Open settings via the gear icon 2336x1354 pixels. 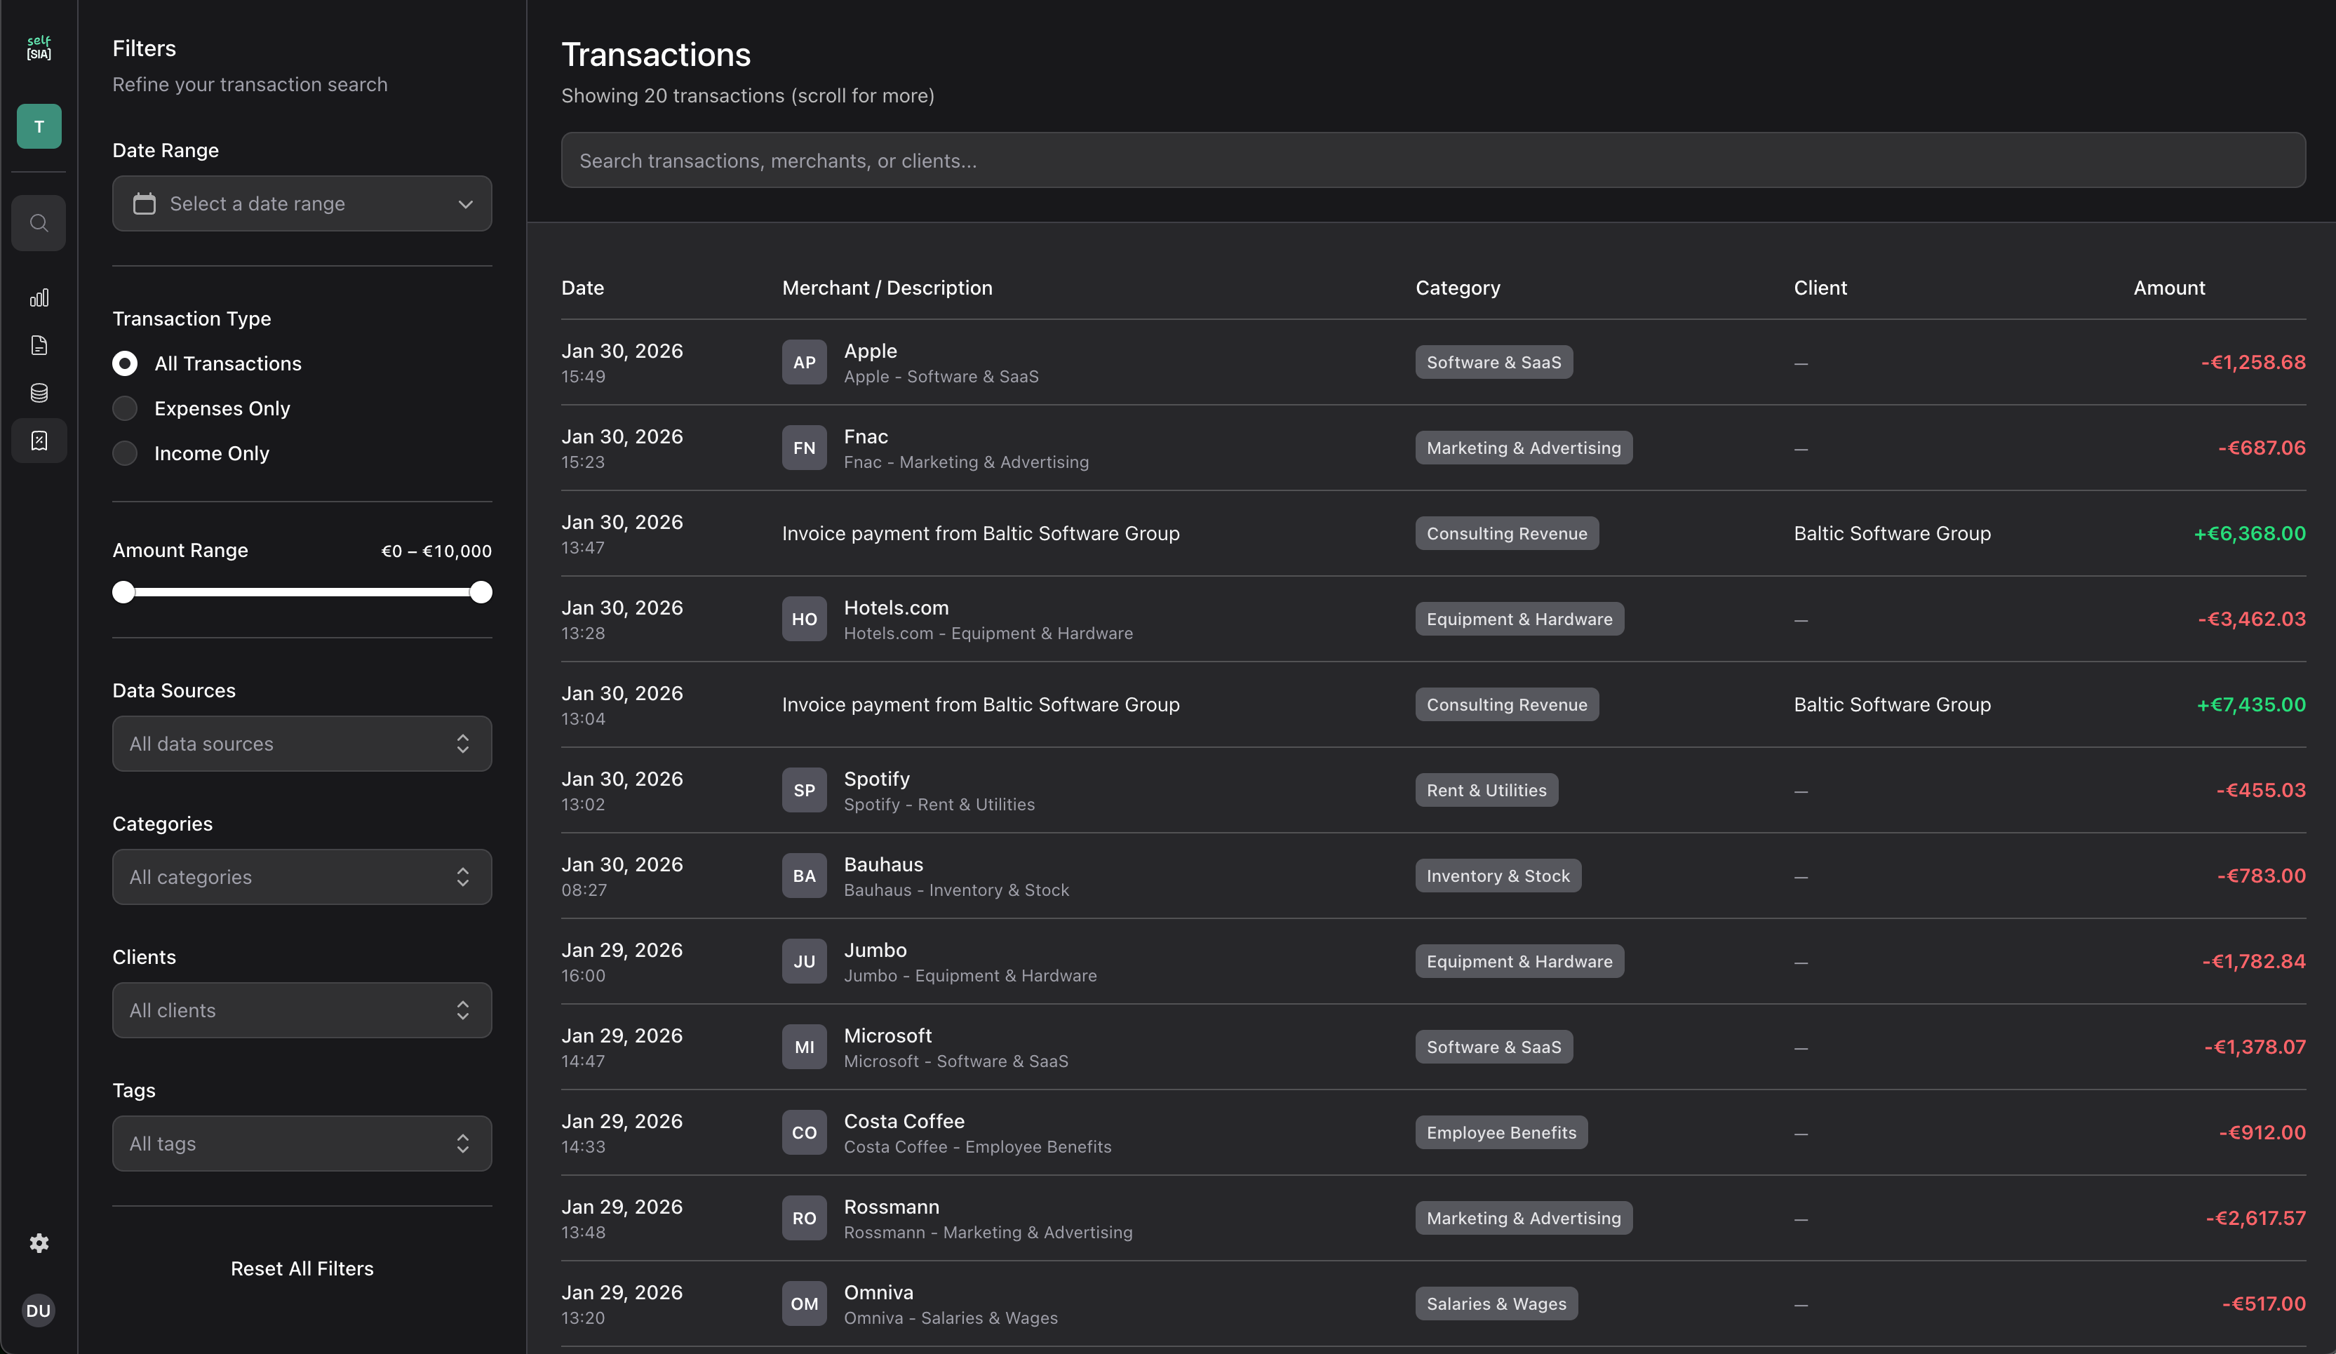[38, 1242]
